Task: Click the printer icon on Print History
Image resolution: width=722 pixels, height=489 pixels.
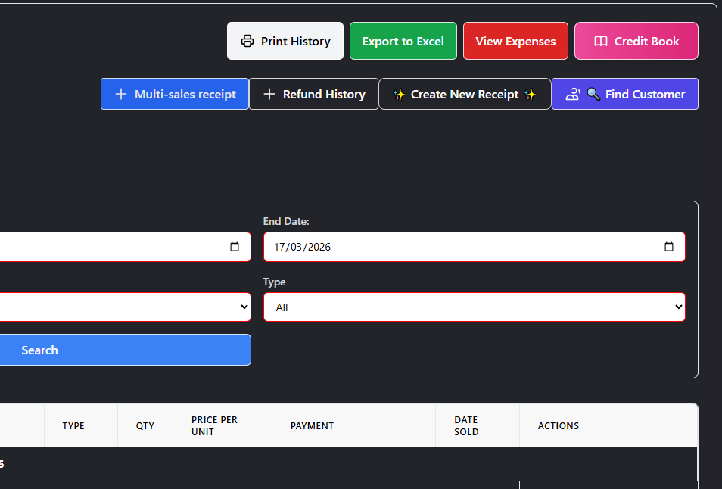Action: pyautogui.click(x=247, y=42)
